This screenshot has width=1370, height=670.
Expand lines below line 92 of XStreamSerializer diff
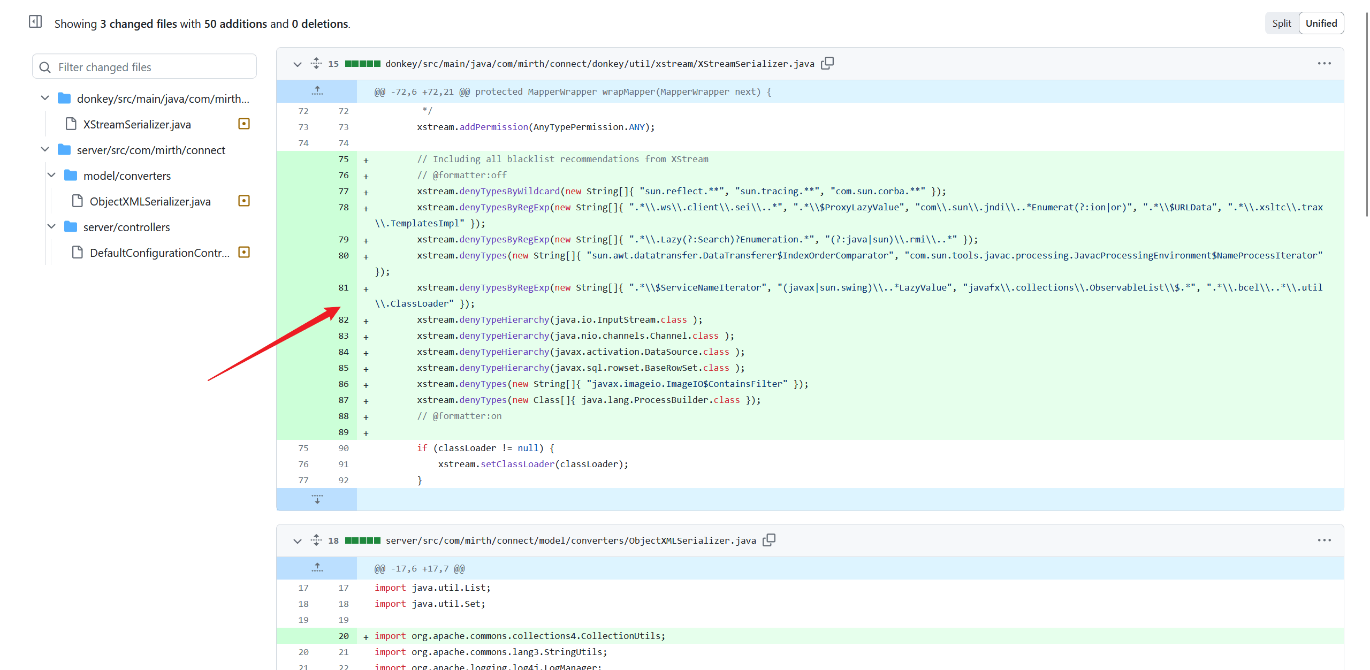pyautogui.click(x=317, y=499)
